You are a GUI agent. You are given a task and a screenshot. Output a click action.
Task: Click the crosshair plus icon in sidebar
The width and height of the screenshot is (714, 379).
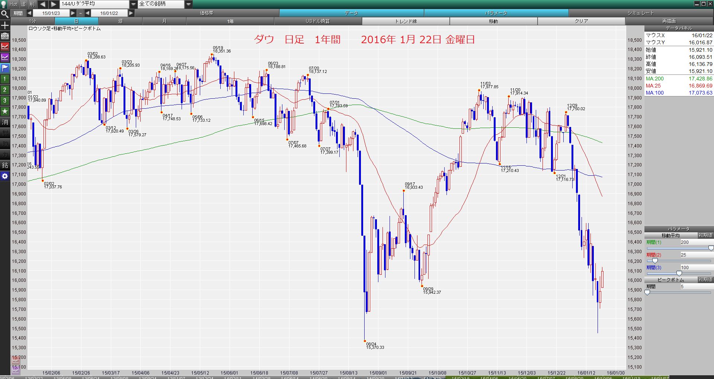(5, 25)
